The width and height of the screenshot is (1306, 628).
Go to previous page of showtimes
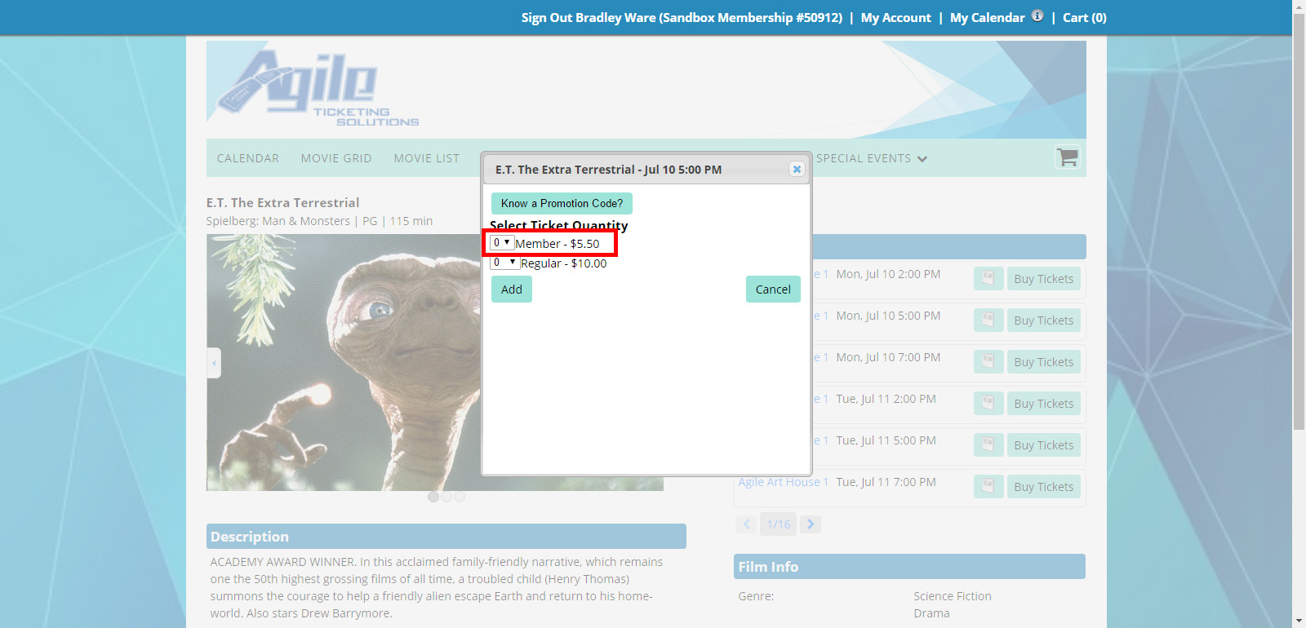coord(746,524)
